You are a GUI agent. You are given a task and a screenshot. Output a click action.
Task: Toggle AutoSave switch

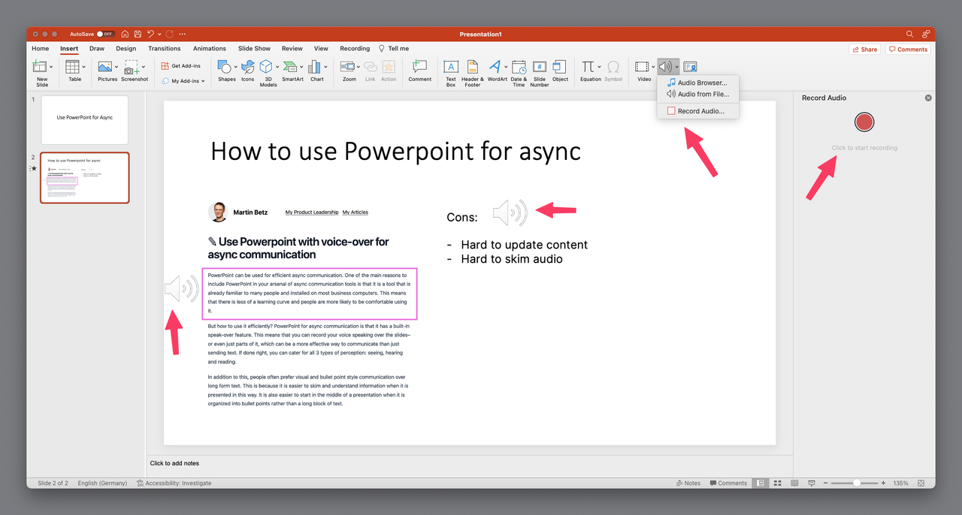coord(105,34)
